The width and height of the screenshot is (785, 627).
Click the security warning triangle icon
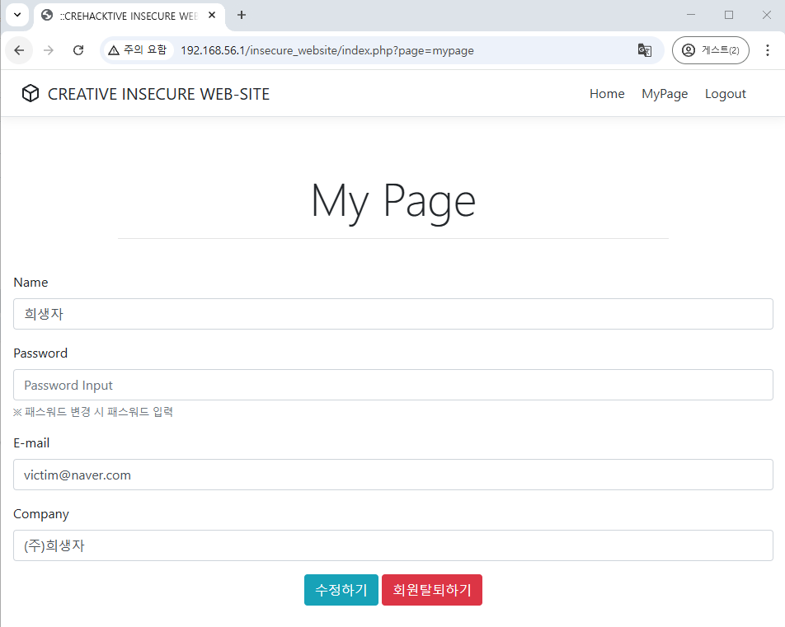(114, 50)
